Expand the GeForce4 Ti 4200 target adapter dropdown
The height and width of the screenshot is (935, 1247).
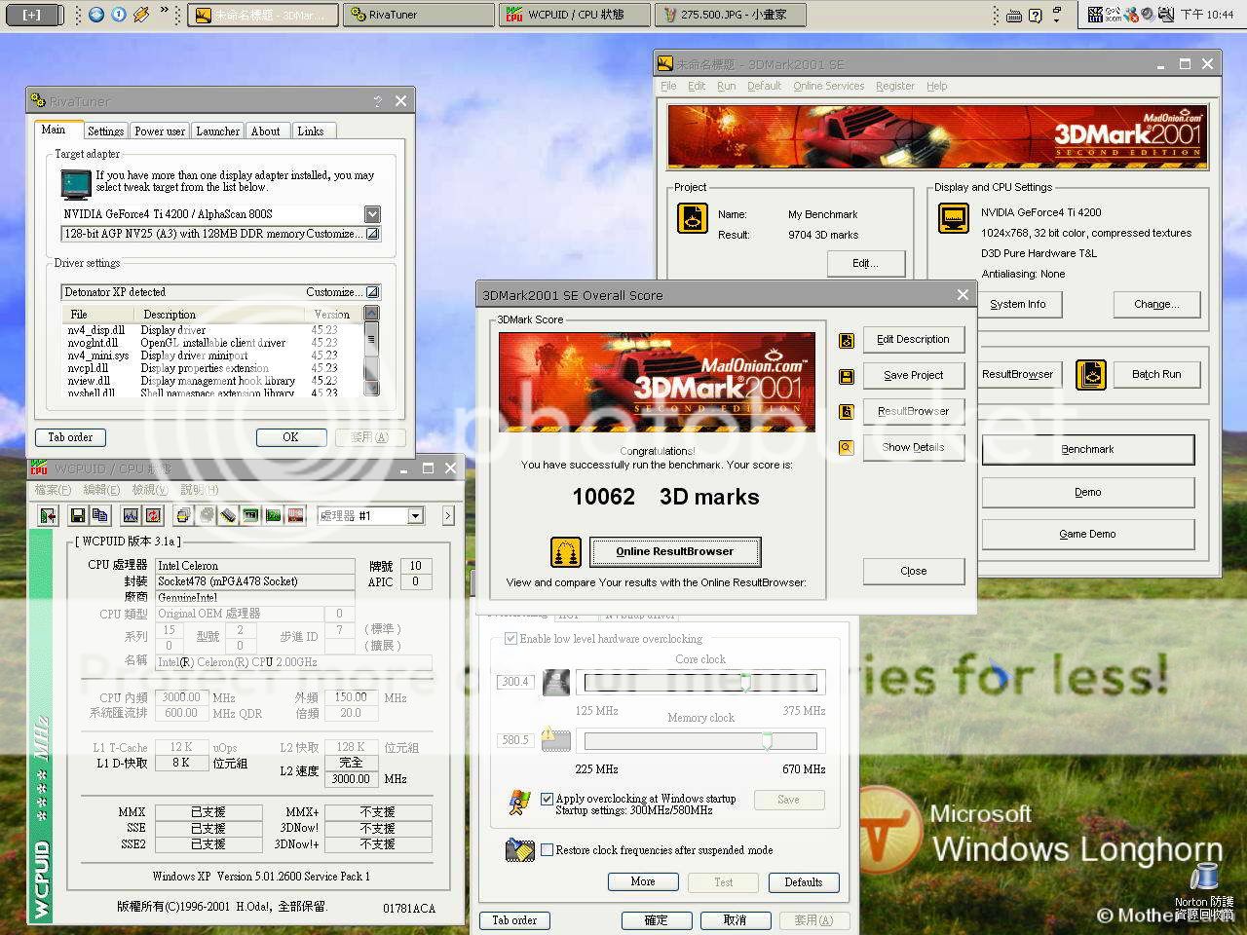[372, 214]
